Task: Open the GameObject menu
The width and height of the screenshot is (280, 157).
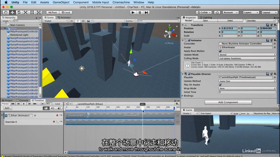Action: coord(61,2)
